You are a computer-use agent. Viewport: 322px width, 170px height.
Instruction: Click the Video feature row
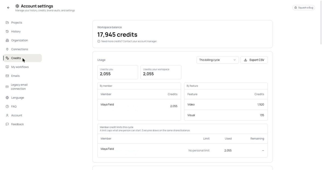(x=226, y=104)
